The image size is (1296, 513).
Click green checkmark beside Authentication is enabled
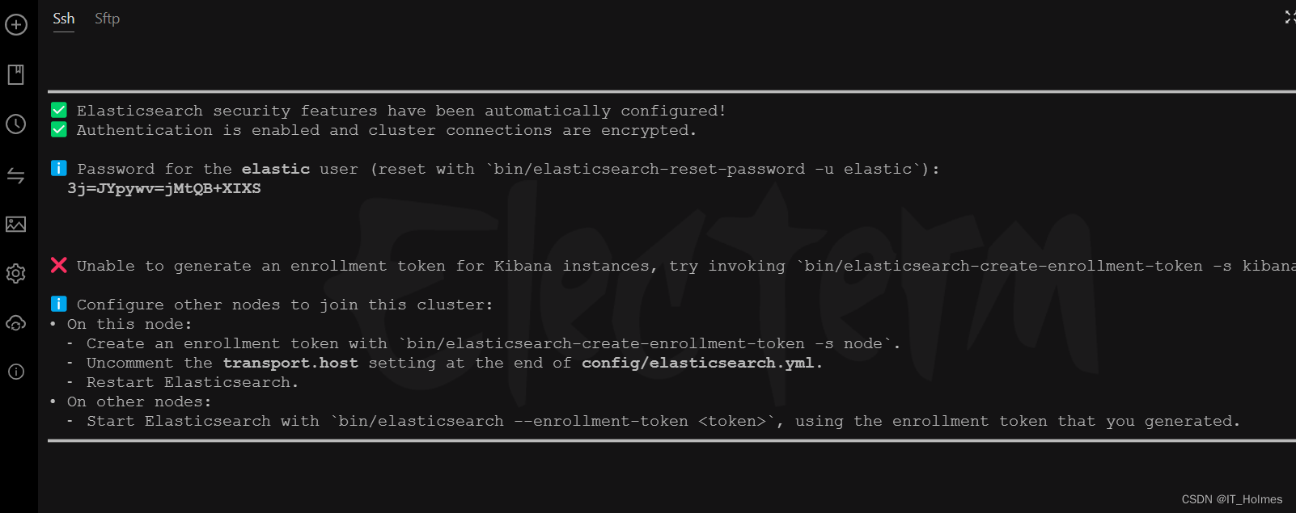(x=59, y=129)
